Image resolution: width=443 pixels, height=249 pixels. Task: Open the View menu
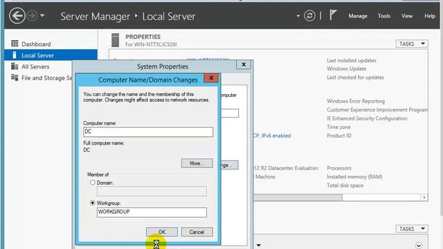(407, 16)
